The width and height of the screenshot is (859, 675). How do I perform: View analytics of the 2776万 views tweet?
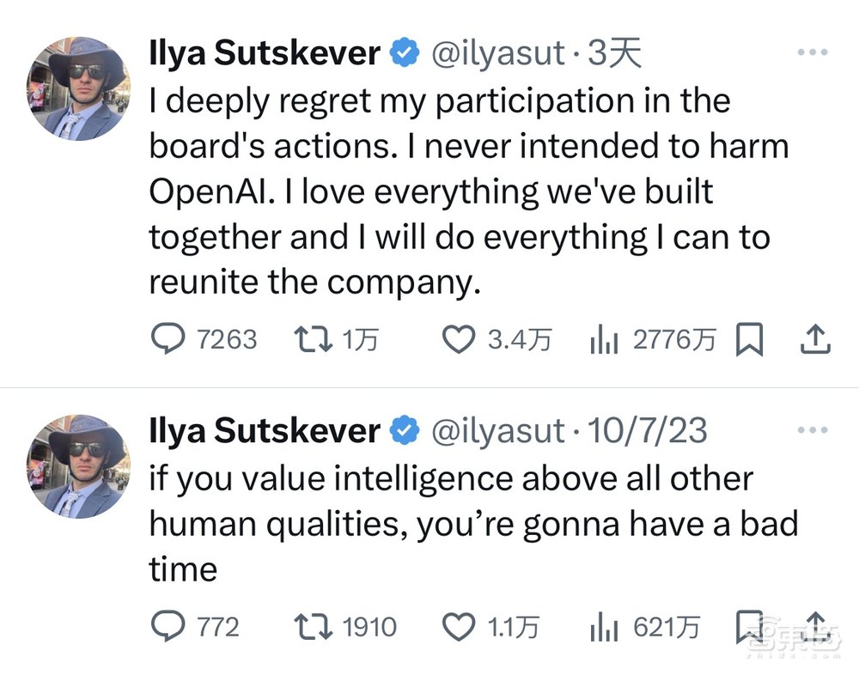(604, 341)
